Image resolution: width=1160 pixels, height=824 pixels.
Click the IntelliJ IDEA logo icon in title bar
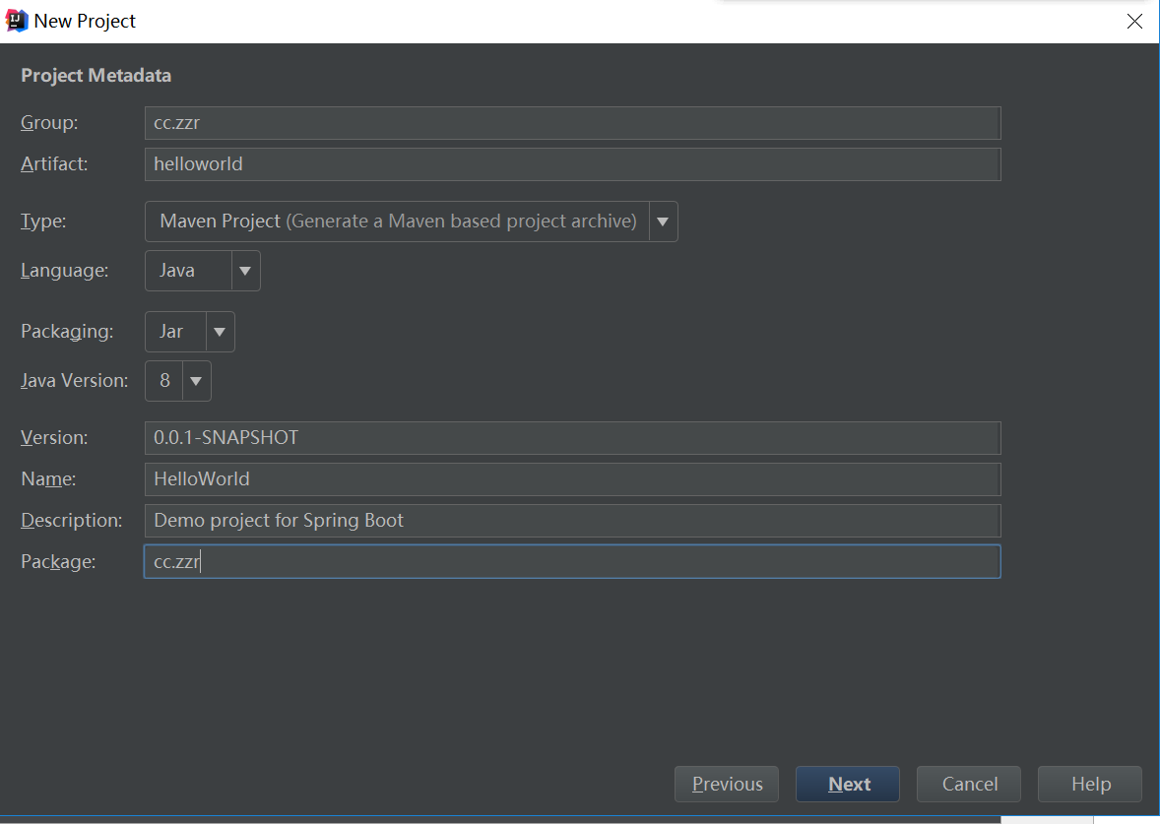point(17,21)
